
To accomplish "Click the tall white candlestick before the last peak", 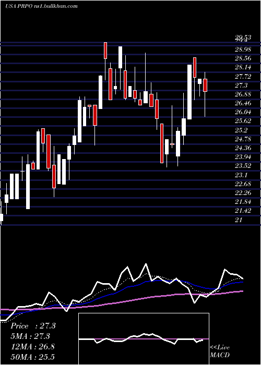I will [x=189, y=92].
